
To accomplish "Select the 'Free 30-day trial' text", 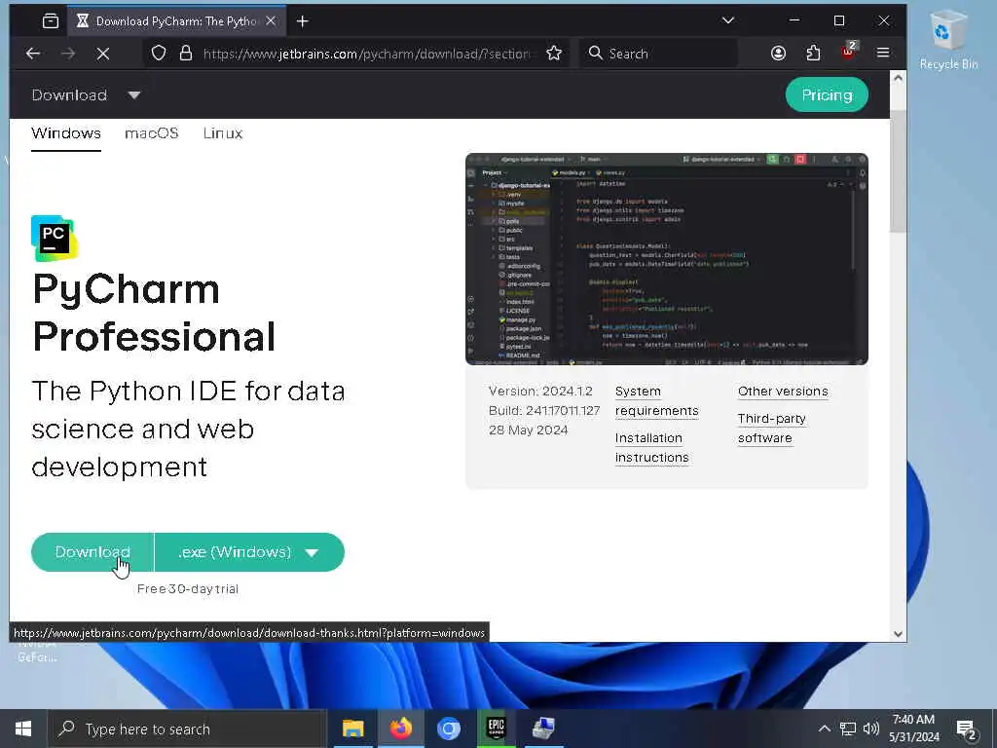I will [x=188, y=589].
